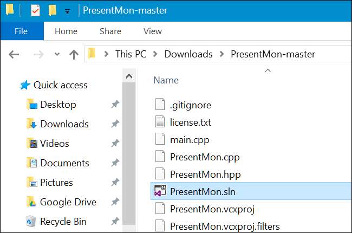Click the Up directory arrow
Viewport: 352px width, 233px height.
click(74, 54)
